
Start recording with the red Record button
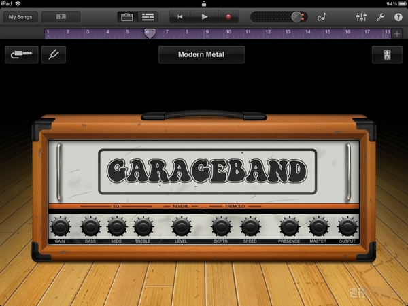click(228, 17)
